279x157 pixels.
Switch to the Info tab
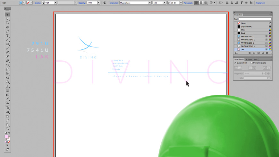coord(256,59)
